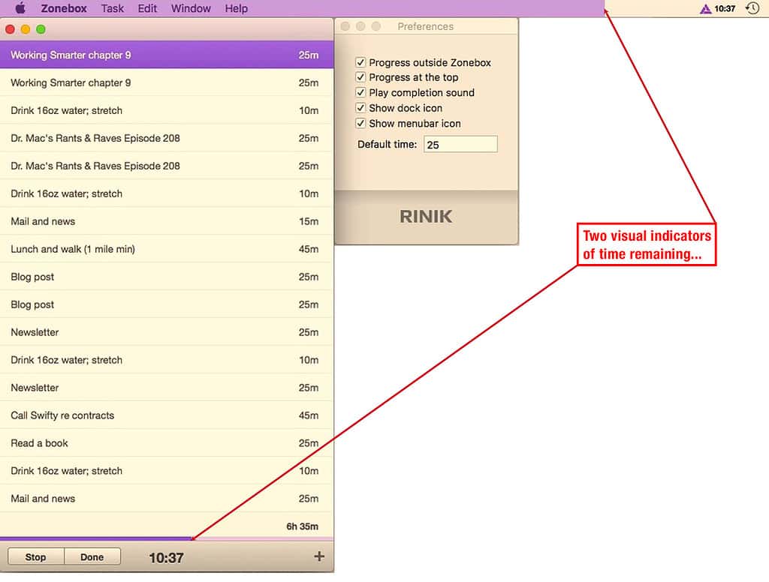Open the Task menu
This screenshot has height=582, width=769.
pos(113,8)
